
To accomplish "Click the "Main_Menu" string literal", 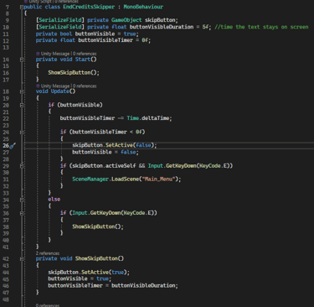I will 158,179.
